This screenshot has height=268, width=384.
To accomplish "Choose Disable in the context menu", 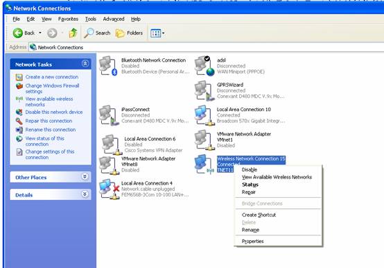I will (250, 169).
